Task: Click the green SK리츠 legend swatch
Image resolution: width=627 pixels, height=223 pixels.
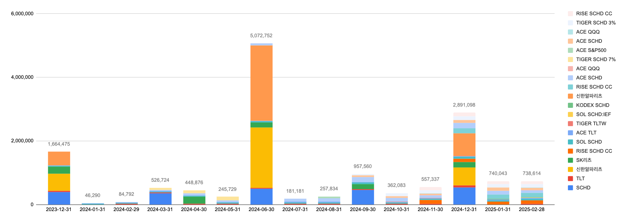Action: point(570,160)
